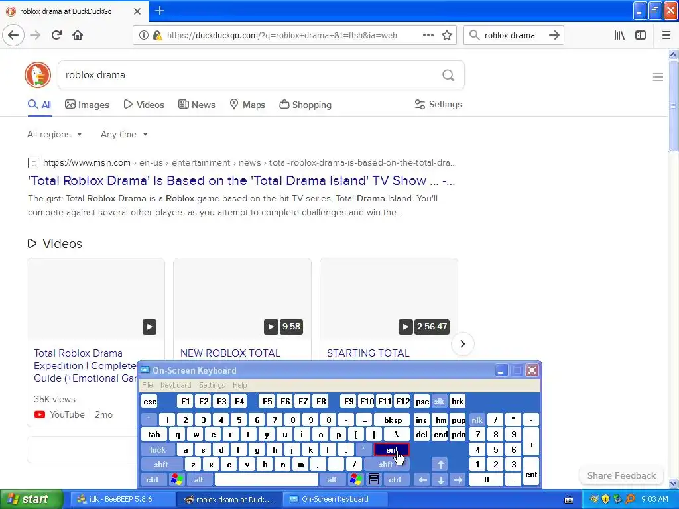Click the space bar on on-screen keyboard
Screen dimensions: 679x509
pyautogui.click(x=267, y=480)
